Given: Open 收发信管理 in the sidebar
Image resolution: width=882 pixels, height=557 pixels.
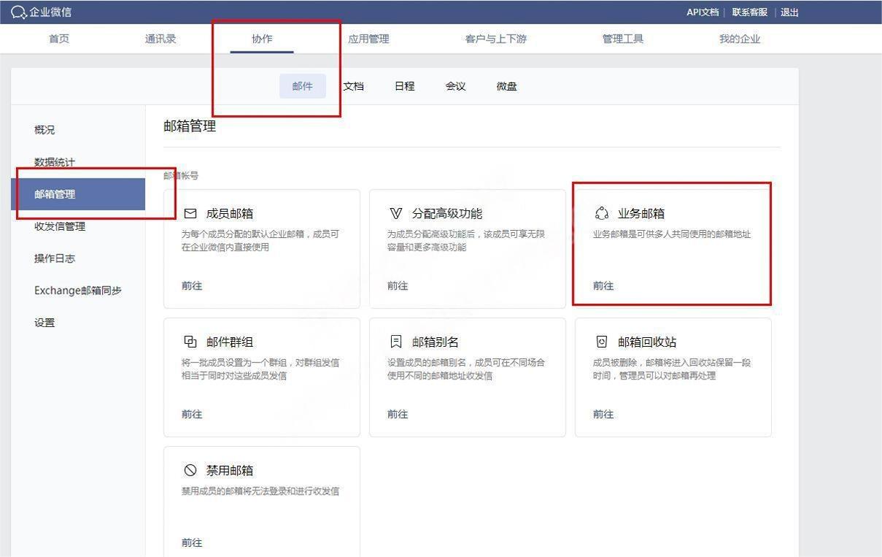Looking at the screenshot, I should pyautogui.click(x=60, y=226).
